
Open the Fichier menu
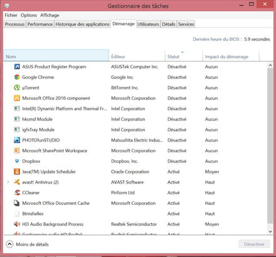tap(11, 15)
